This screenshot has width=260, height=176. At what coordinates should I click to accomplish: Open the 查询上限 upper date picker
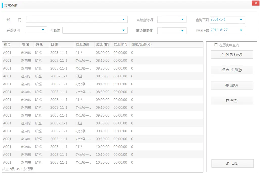pyautogui.click(x=241, y=30)
